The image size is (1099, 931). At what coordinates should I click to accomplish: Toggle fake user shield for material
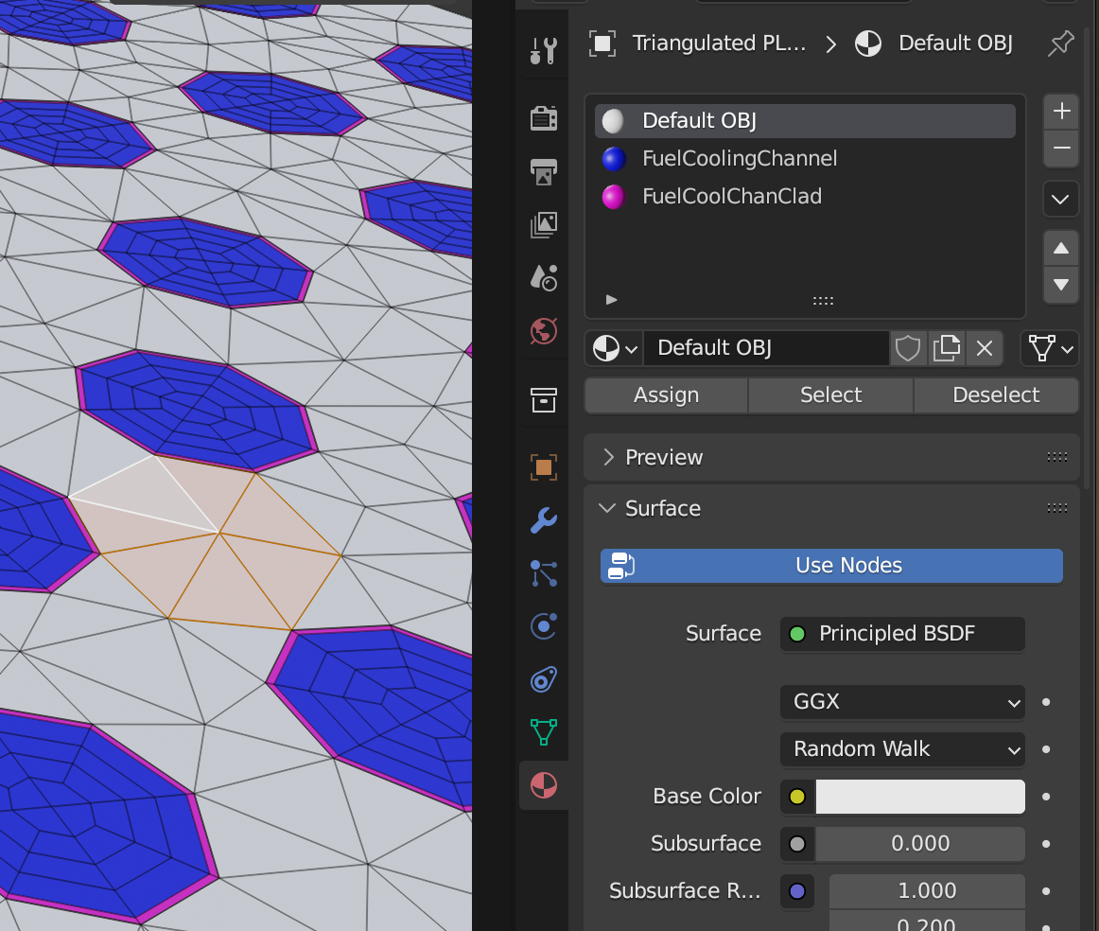click(x=908, y=348)
